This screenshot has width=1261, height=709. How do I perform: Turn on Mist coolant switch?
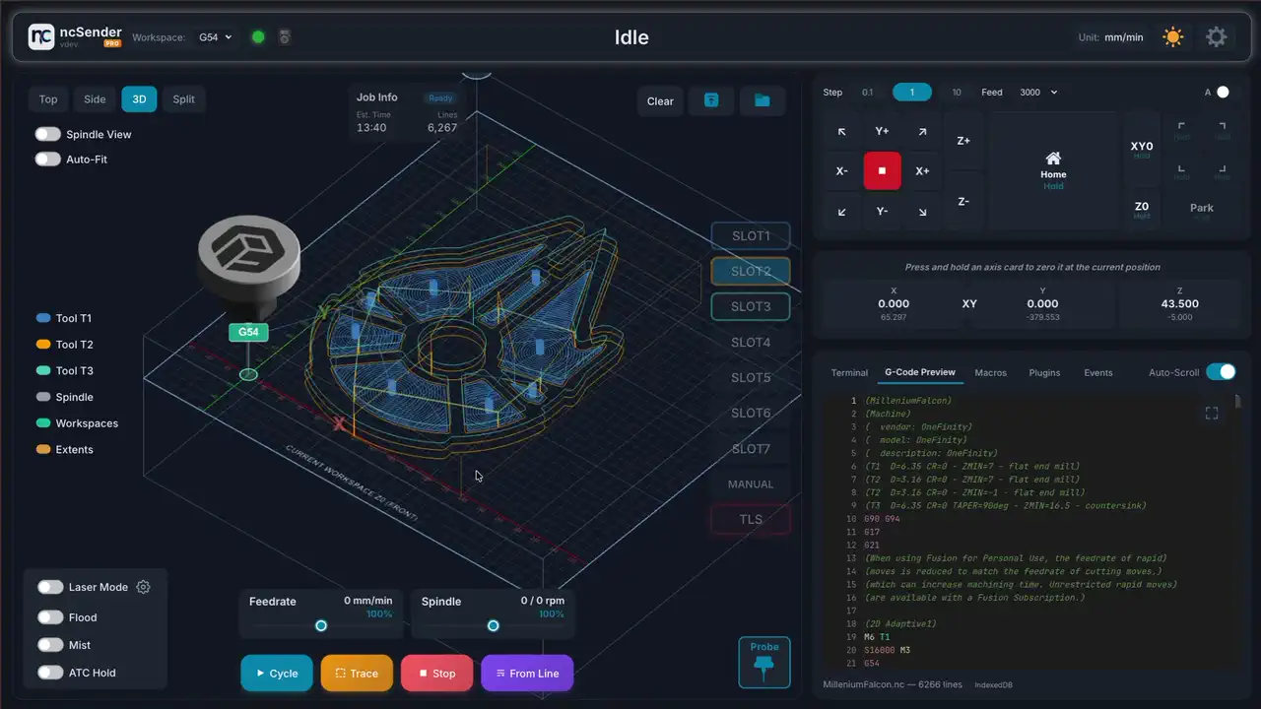(x=50, y=645)
